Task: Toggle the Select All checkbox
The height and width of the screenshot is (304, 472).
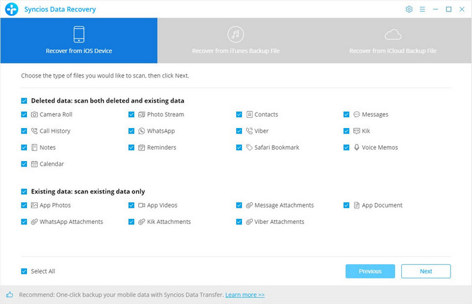Action: click(x=24, y=272)
